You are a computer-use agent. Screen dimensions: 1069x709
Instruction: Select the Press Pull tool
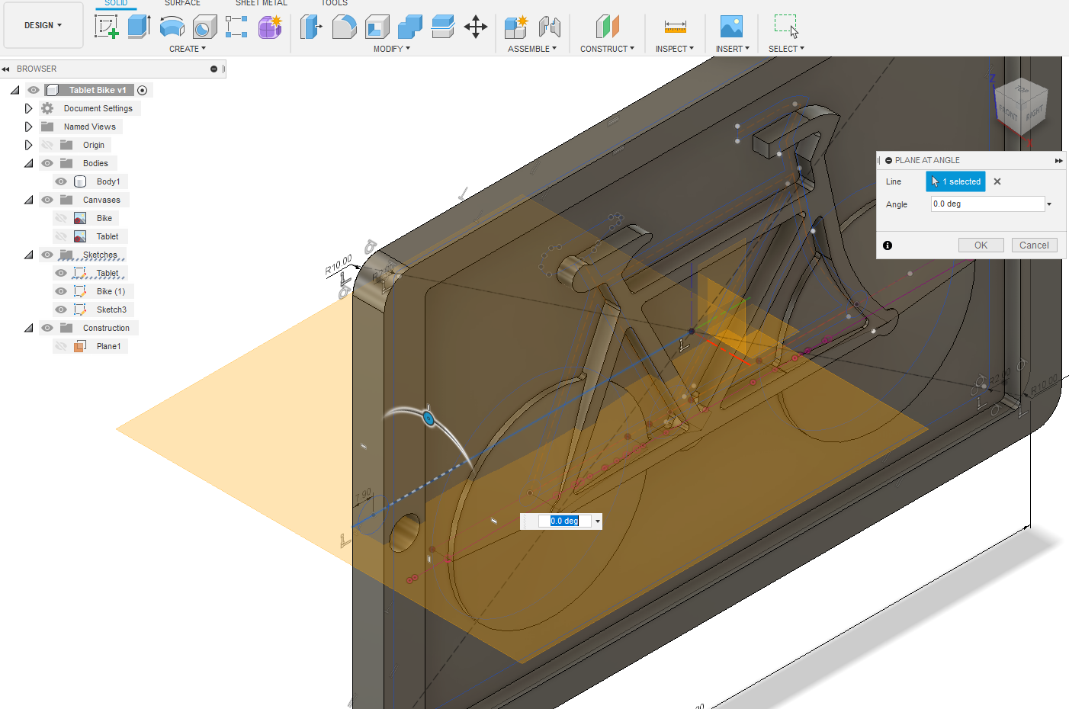[311, 27]
